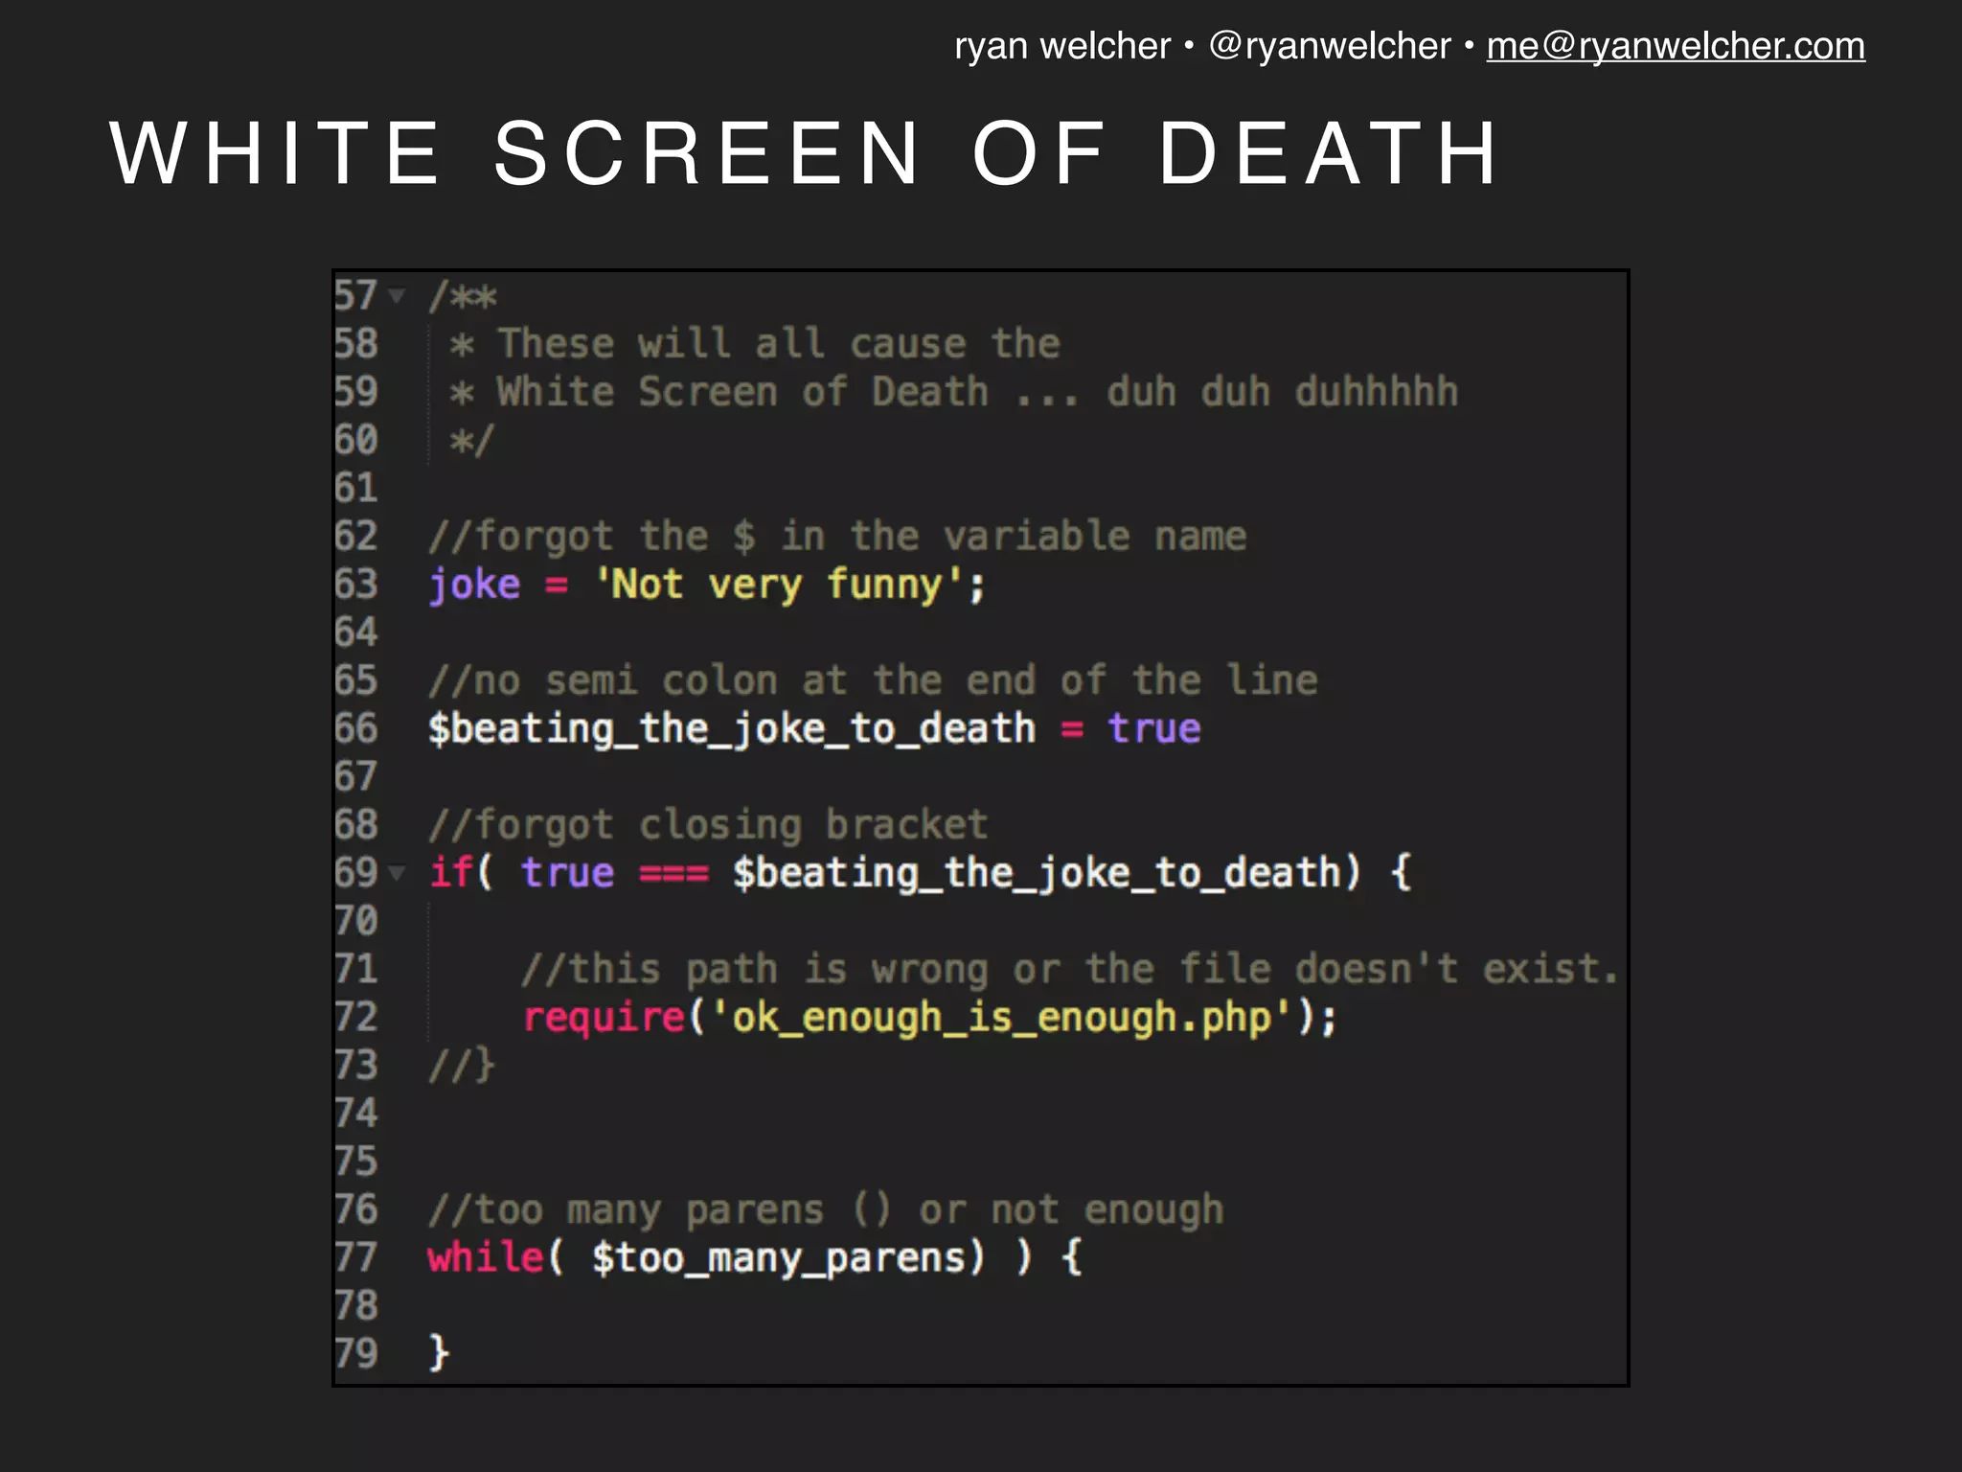This screenshot has height=1472, width=1962.
Task: Click the commented-out '//}' on line 73
Action: tap(462, 1066)
